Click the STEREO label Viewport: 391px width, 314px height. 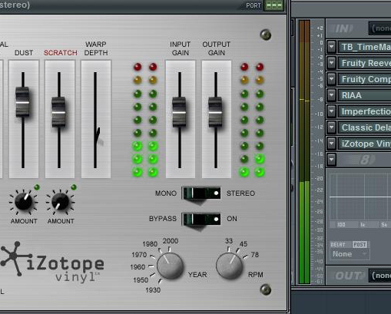pyautogui.click(x=240, y=193)
